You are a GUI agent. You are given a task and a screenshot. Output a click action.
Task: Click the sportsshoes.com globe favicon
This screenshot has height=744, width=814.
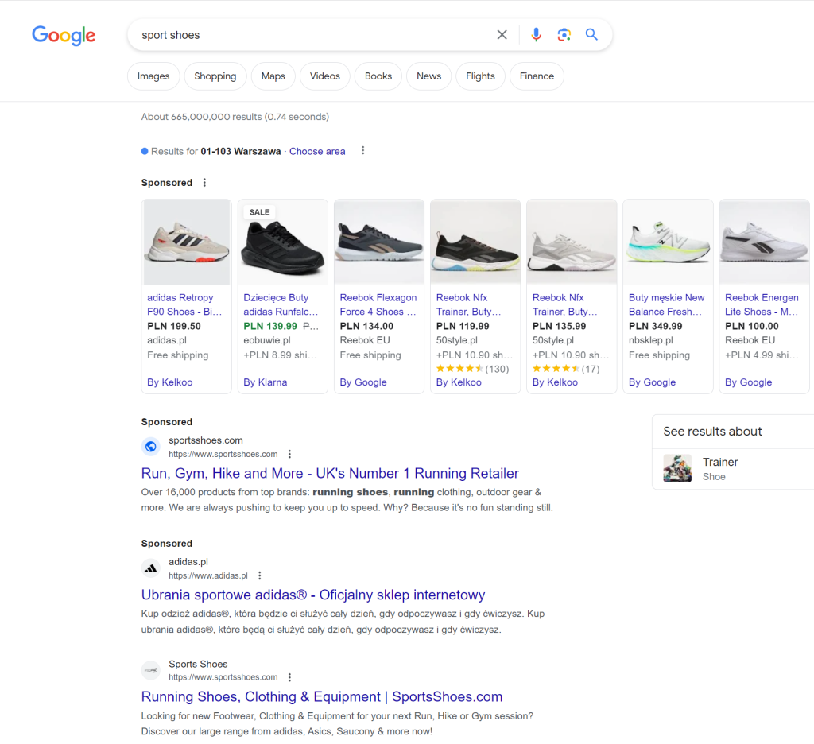pos(150,447)
